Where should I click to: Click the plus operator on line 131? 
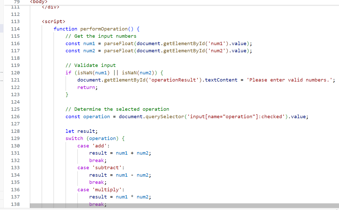(x=132, y=153)
